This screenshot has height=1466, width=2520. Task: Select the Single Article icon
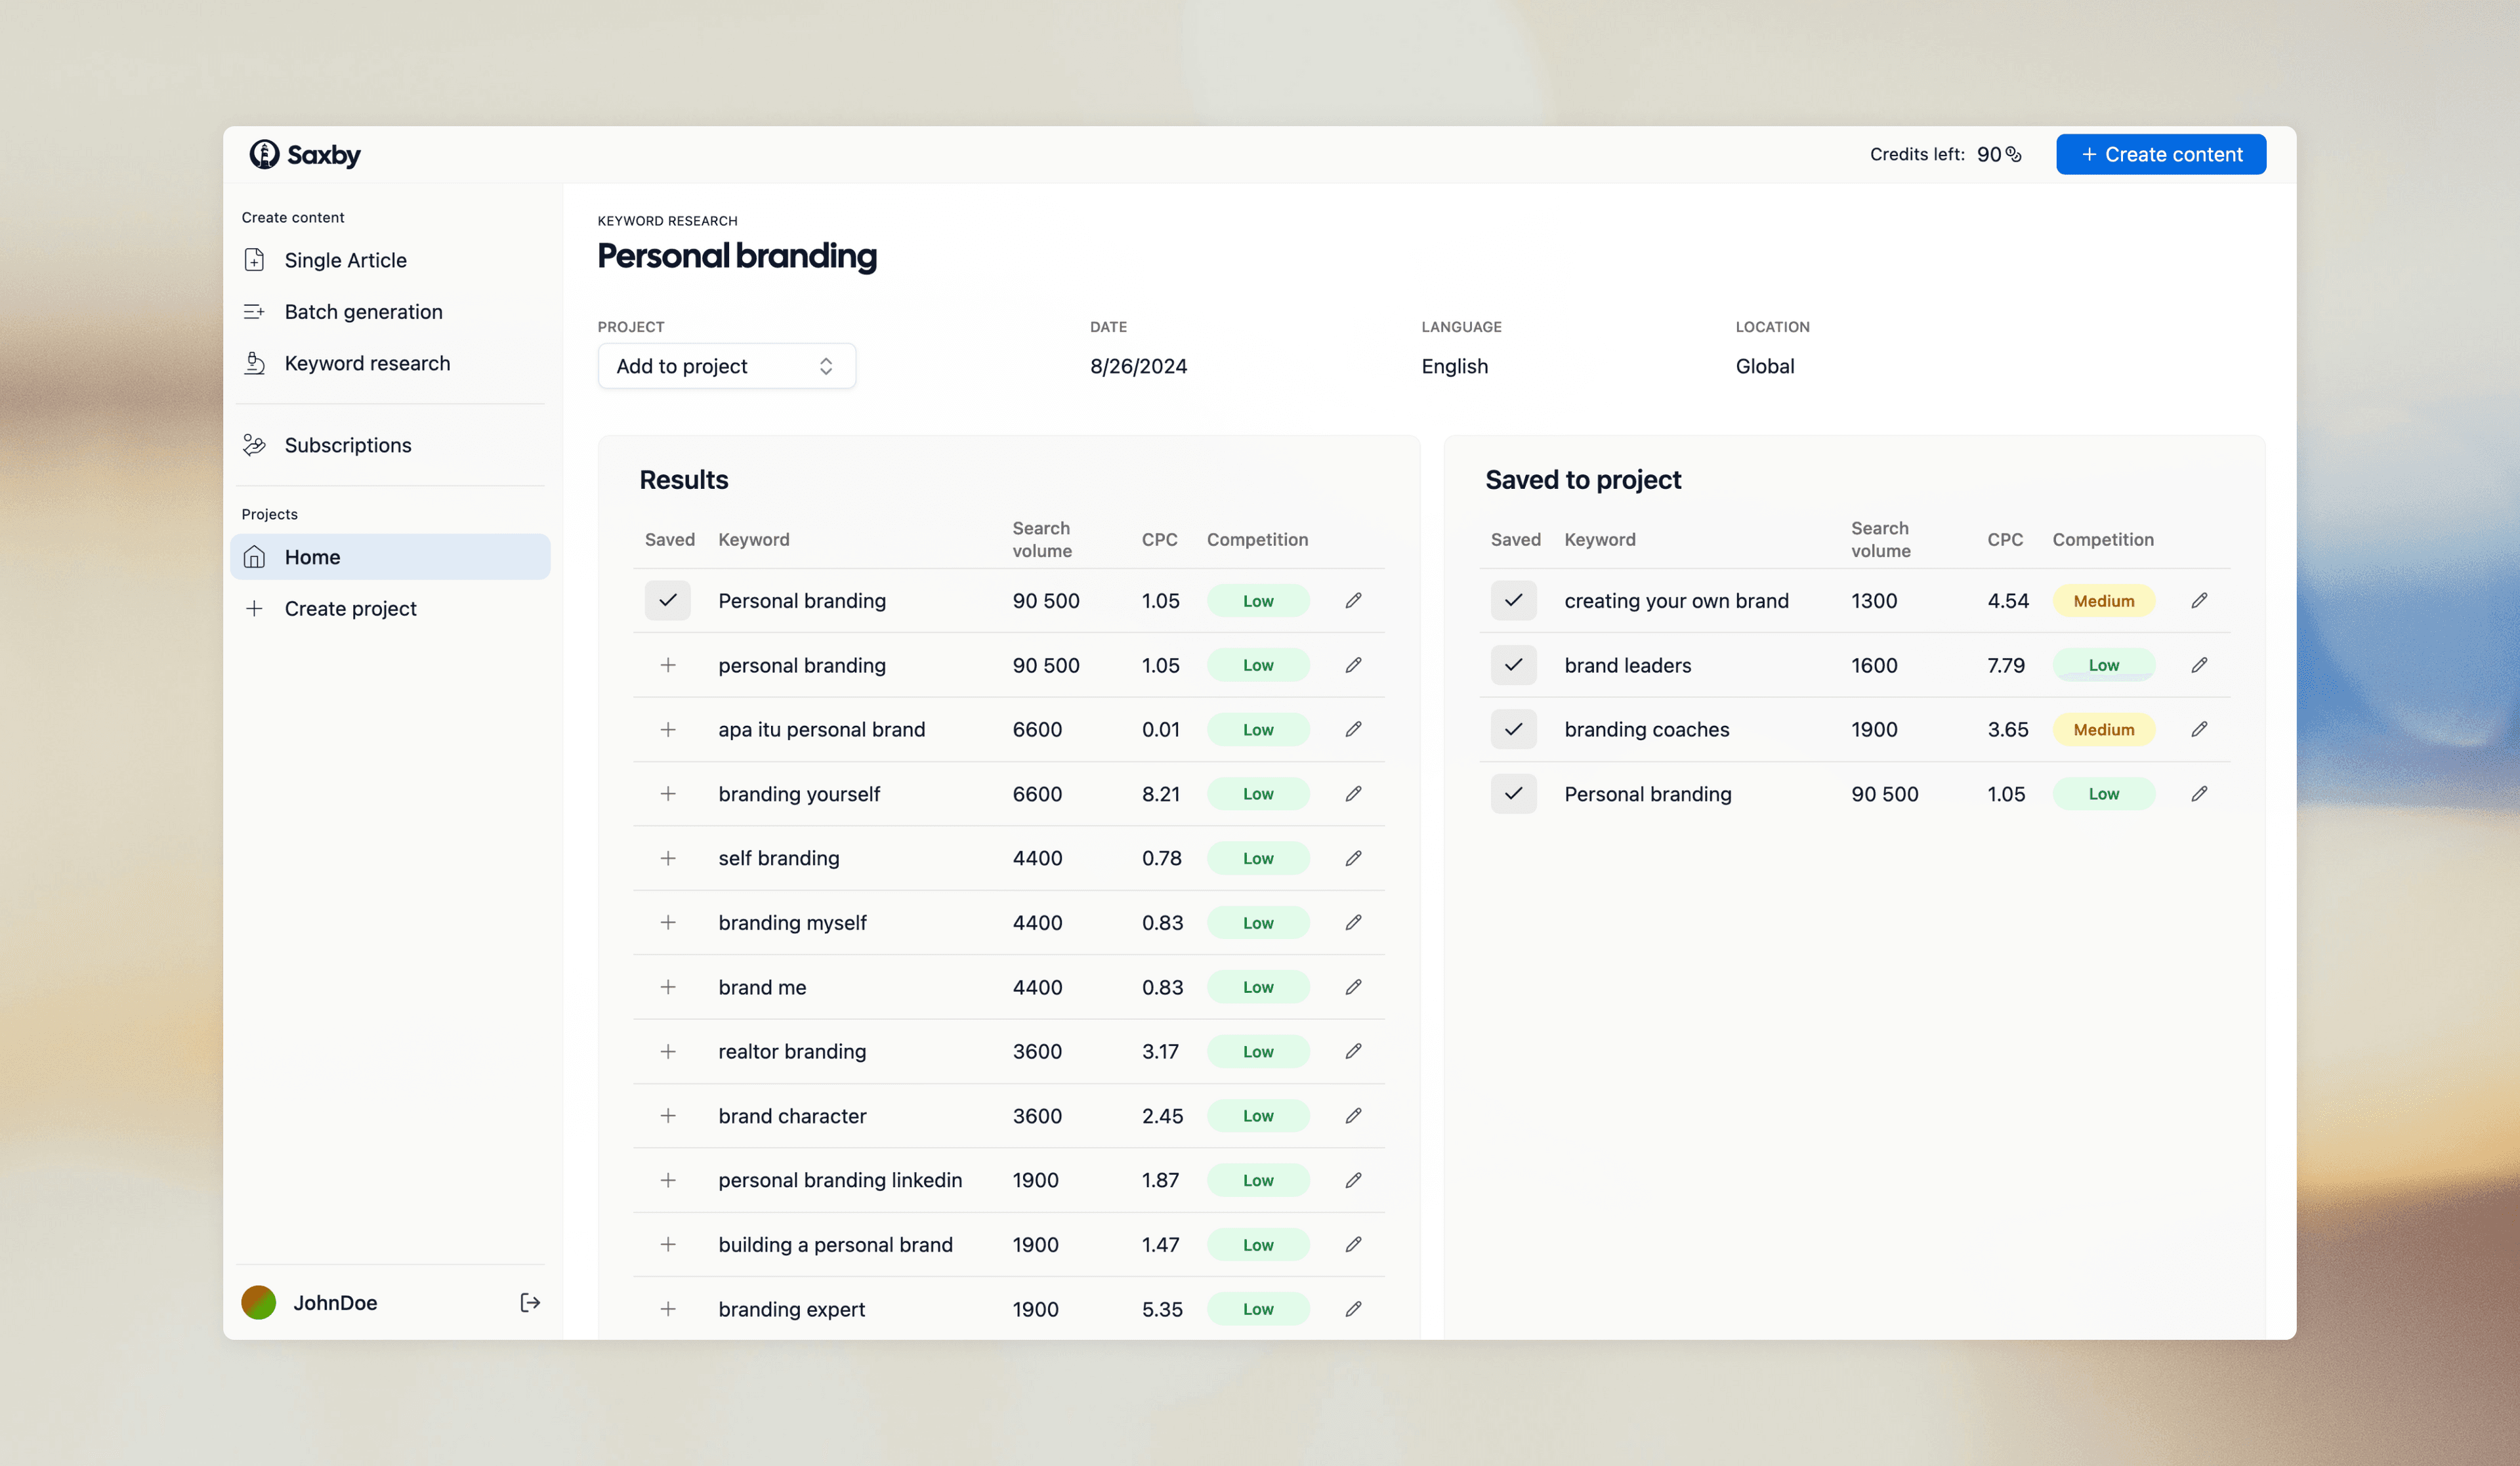point(255,259)
